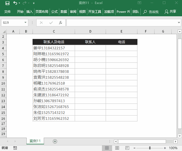Add a new sheet with the plus icon
182x151 pixels.
[55, 141]
